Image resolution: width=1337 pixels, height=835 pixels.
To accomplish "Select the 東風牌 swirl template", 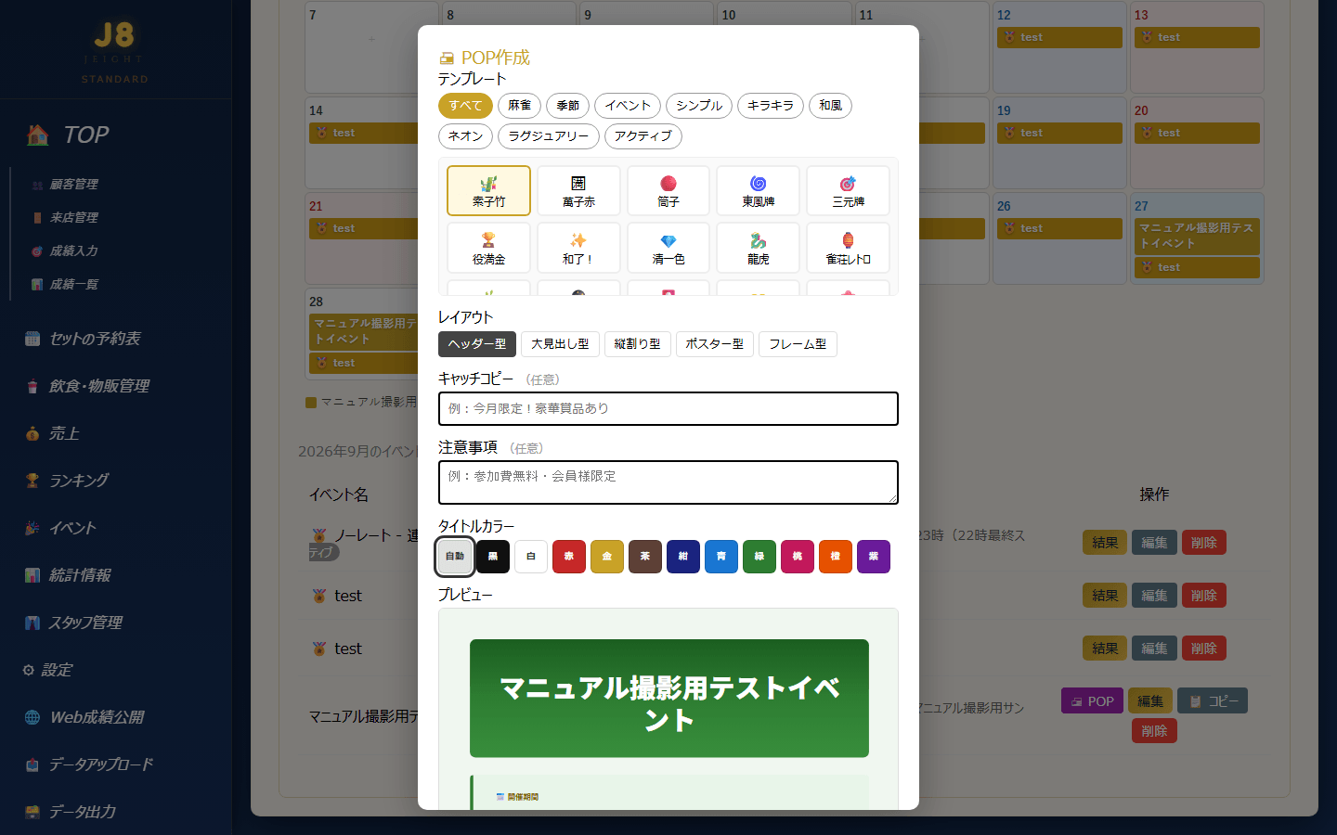I will [x=759, y=190].
